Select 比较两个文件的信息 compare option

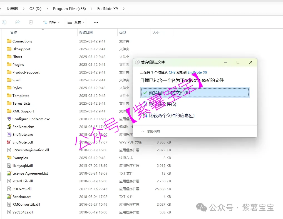tap(171, 115)
